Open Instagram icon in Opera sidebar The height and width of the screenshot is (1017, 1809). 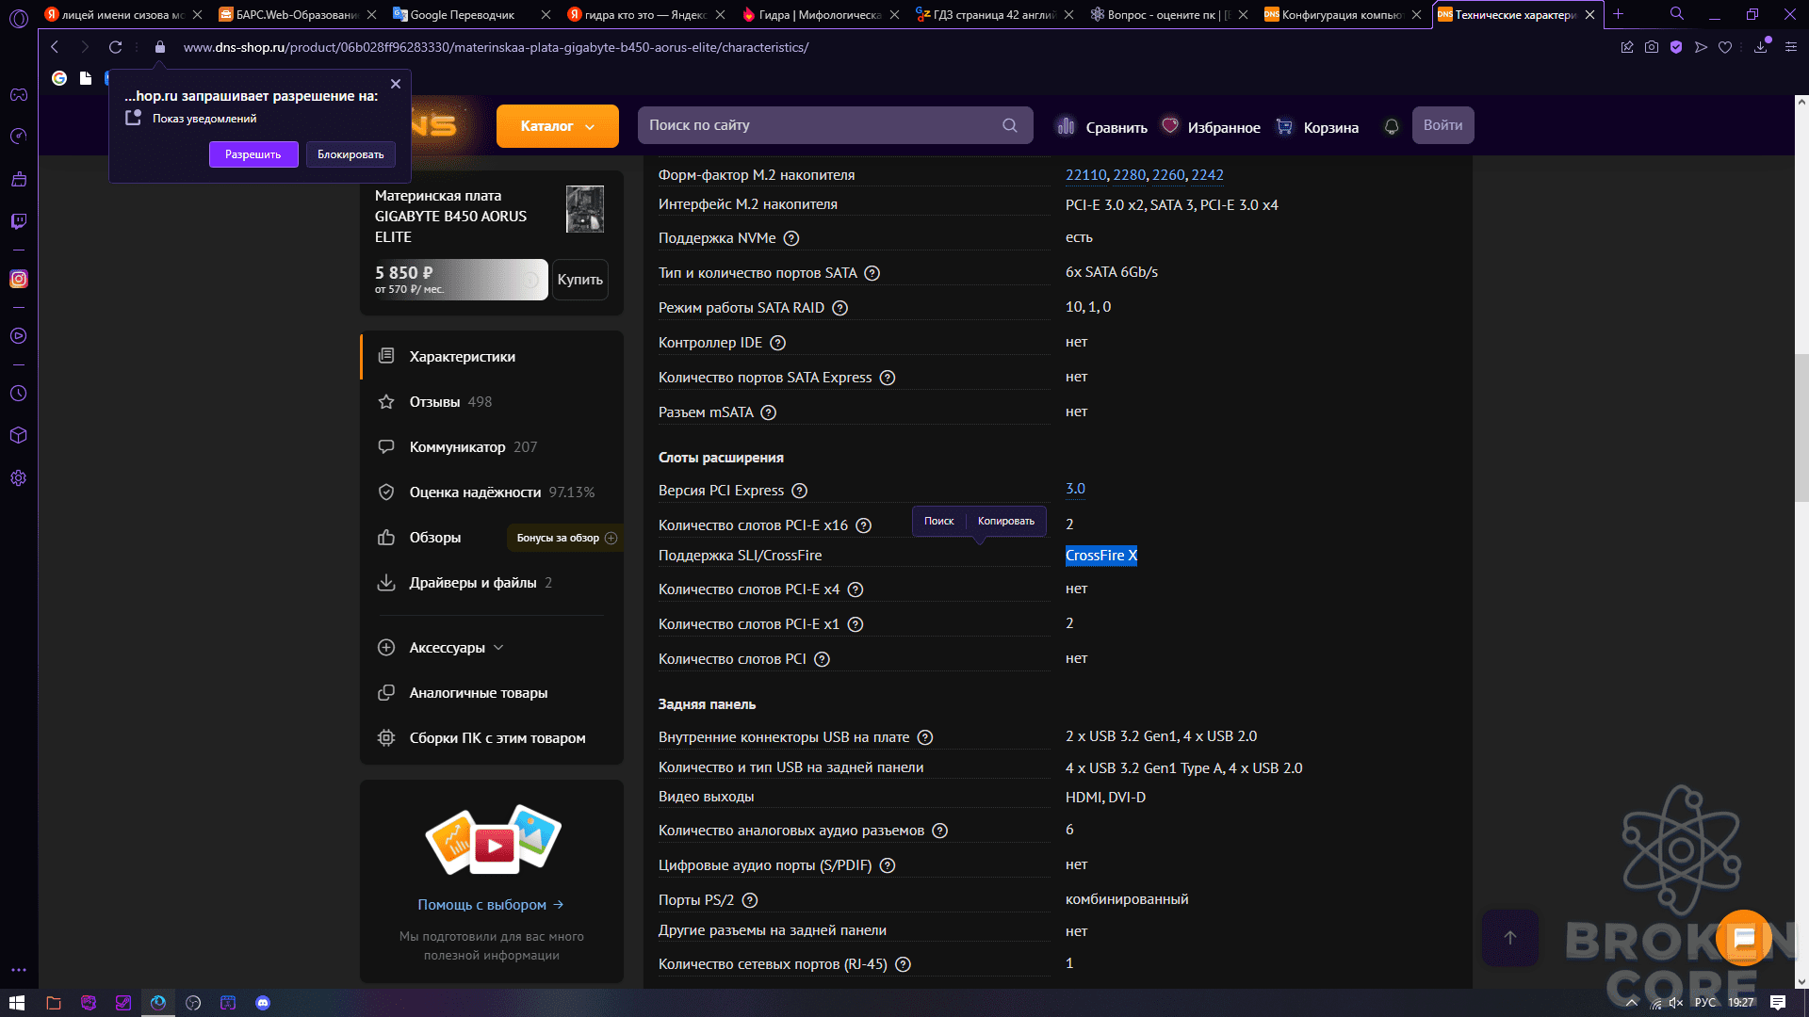click(x=18, y=279)
